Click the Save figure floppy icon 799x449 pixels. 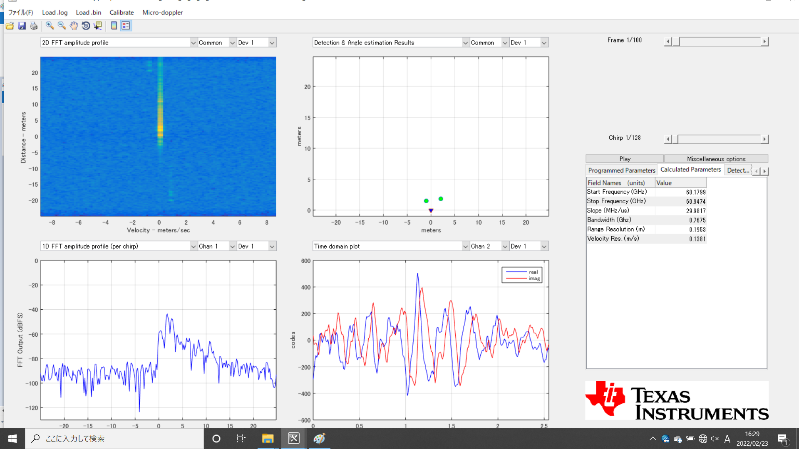22,26
